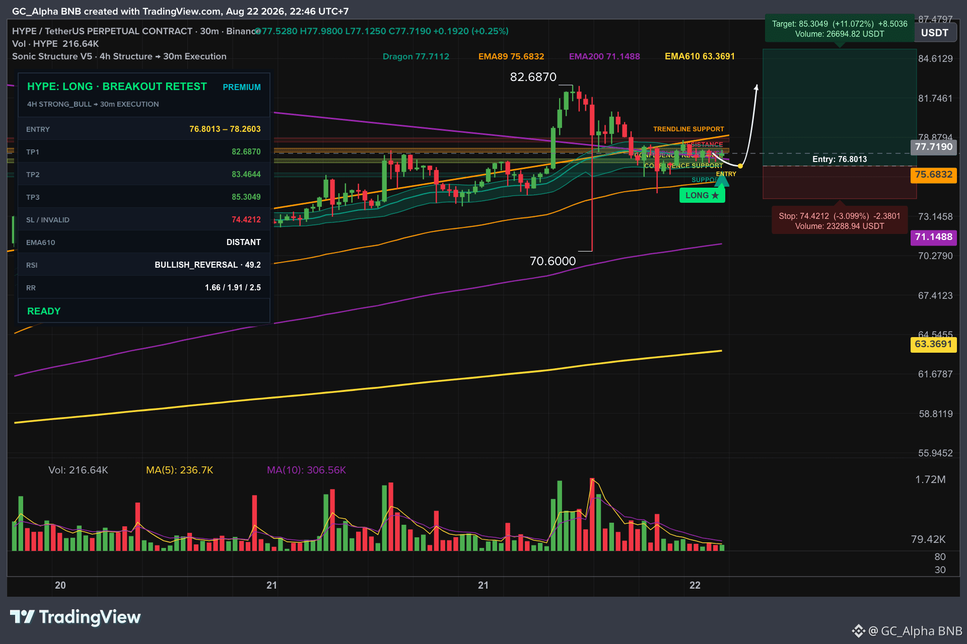
Task: Click the USDT currency label on the price axis
Action: point(935,33)
